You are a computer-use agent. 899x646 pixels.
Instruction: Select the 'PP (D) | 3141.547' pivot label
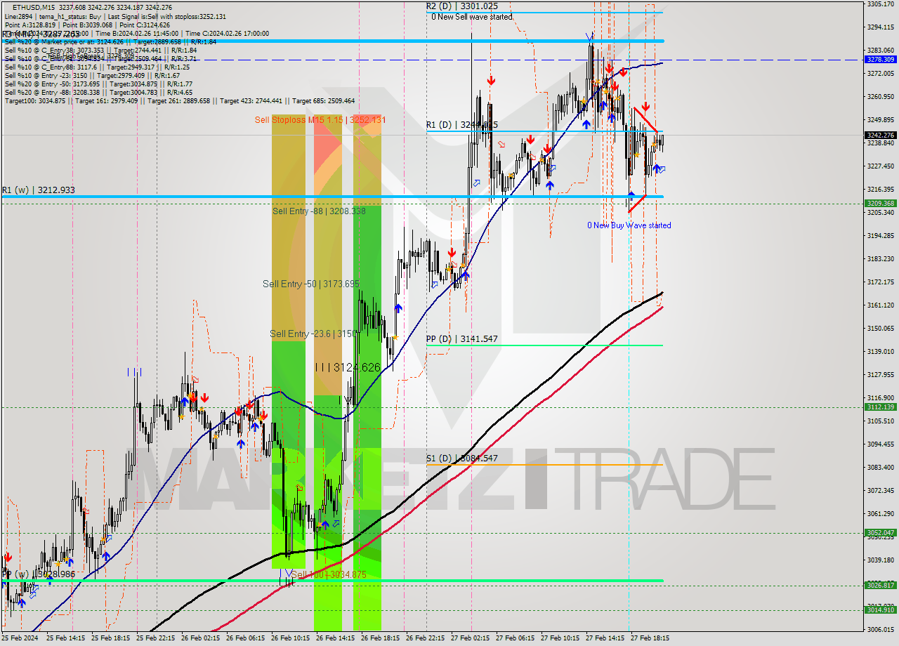tap(462, 339)
